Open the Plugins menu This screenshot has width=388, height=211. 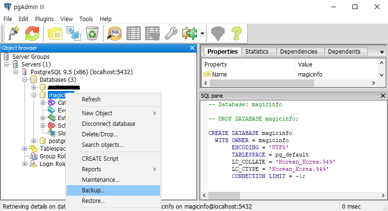click(x=44, y=19)
